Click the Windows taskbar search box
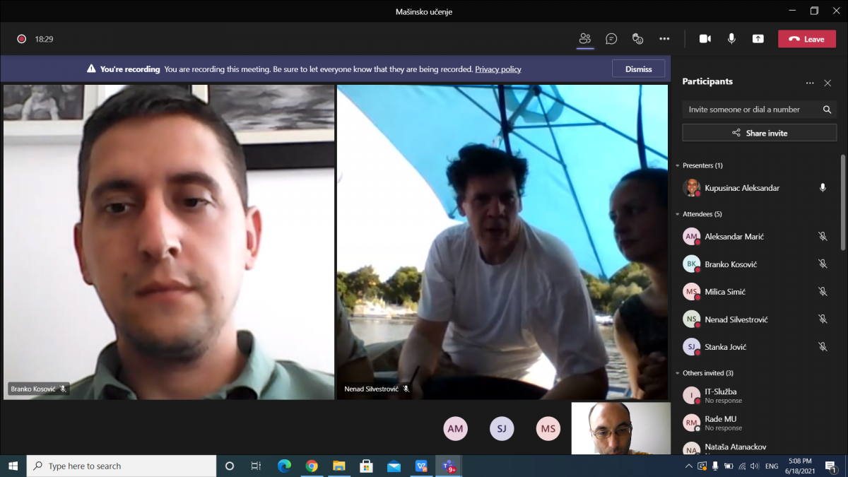848x477 pixels. coord(122,466)
